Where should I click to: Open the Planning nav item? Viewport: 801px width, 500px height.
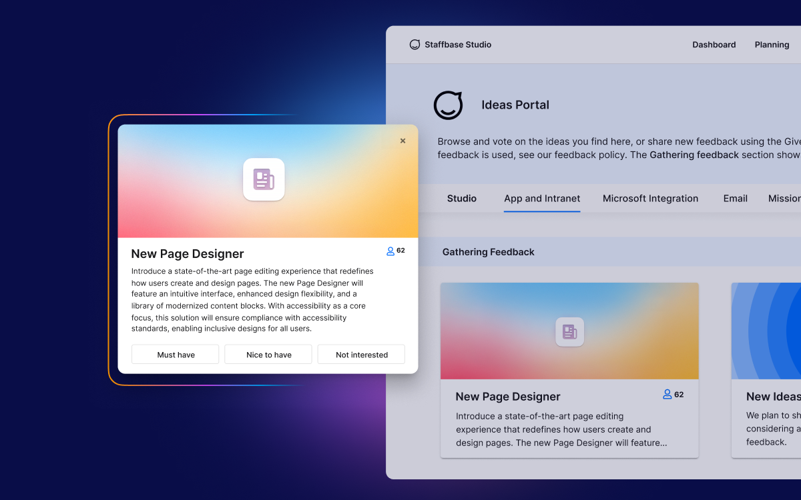coord(772,45)
